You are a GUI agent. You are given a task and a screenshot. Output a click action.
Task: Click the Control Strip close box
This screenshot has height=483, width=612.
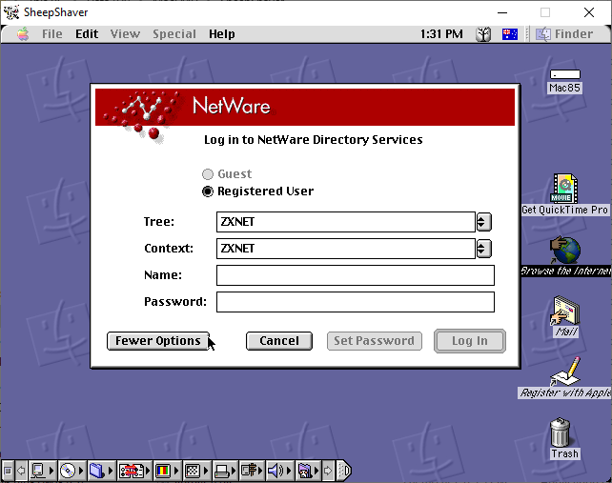click(x=8, y=471)
